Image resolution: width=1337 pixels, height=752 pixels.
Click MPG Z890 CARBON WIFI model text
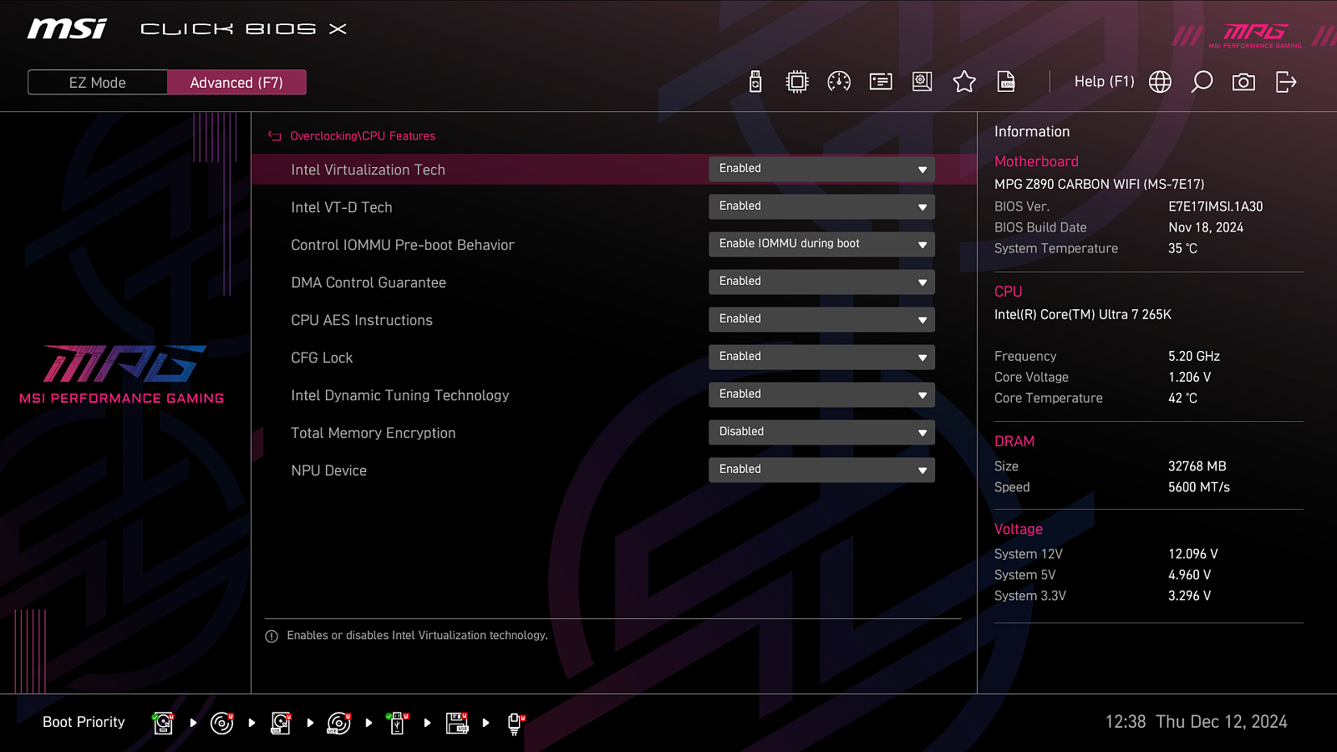[x=1100, y=184]
